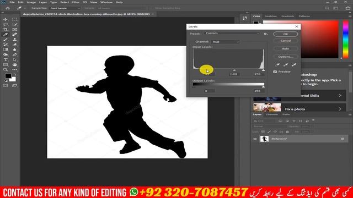Select the Quick Selection tool
The height and width of the screenshot is (198, 353).
[15, 24]
